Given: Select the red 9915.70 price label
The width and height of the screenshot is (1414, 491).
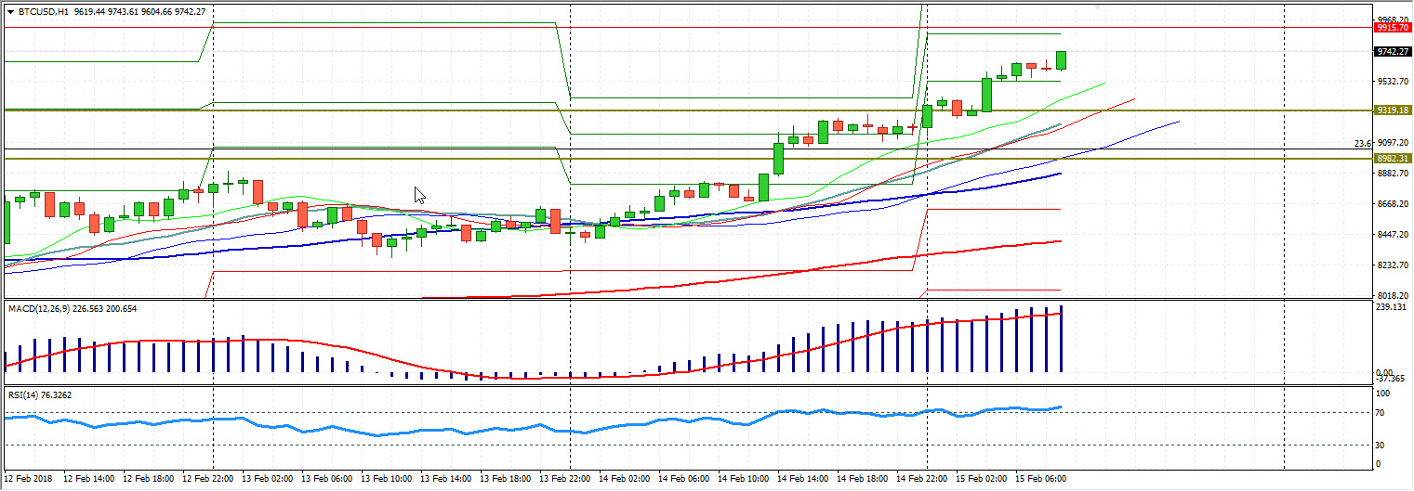Looking at the screenshot, I should click(x=1393, y=28).
